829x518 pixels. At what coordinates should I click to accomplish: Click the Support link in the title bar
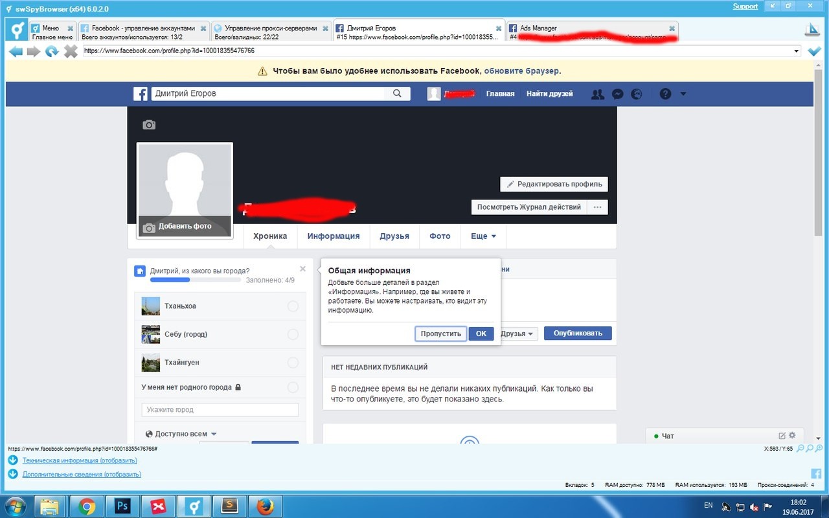[x=745, y=6]
